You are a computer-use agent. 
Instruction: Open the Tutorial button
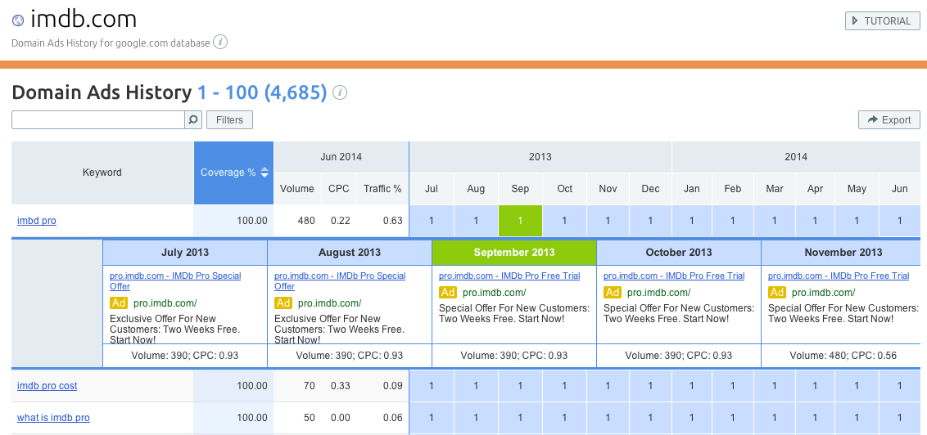[882, 20]
